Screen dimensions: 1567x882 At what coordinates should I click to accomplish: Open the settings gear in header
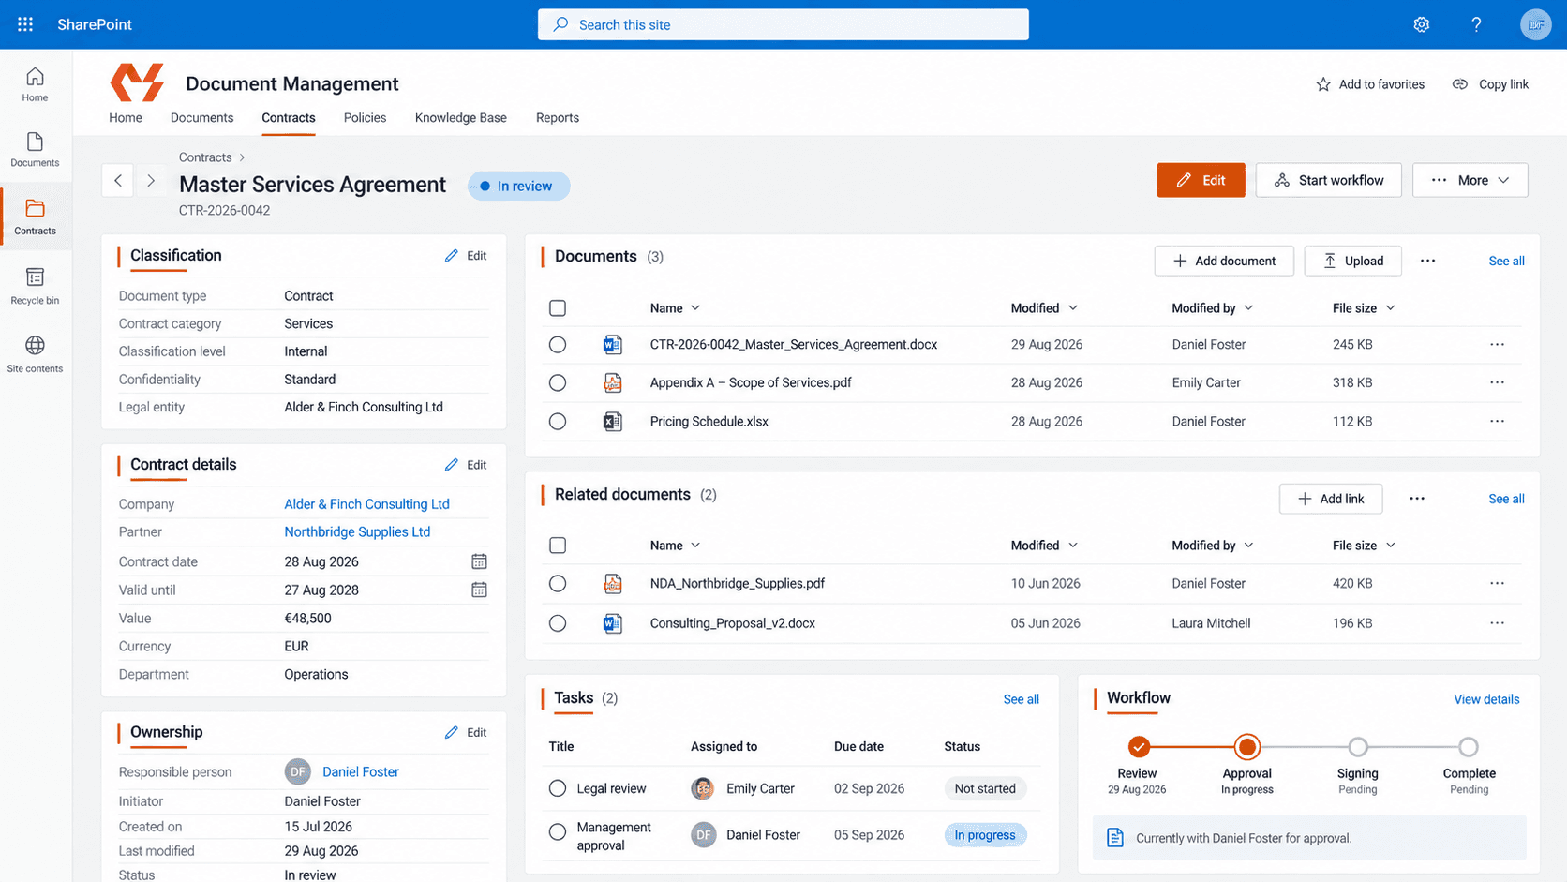[1421, 24]
